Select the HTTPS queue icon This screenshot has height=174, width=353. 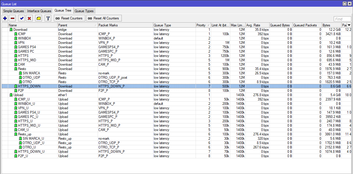(16, 56)
